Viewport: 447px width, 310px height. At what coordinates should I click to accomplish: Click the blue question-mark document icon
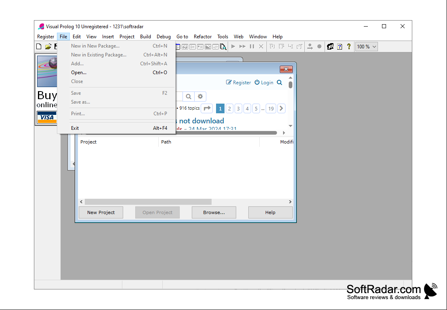[340, 47]
